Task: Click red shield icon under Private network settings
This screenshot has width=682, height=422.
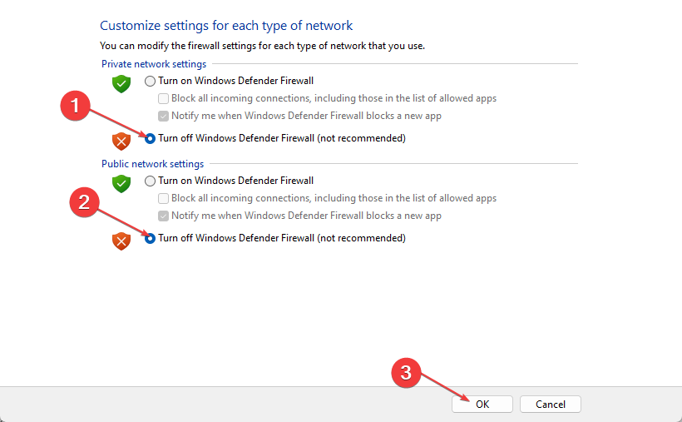Action: coord(121,140)
